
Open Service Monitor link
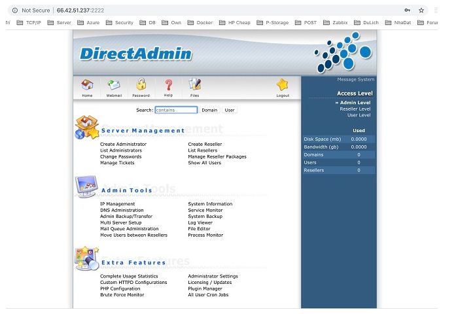coord(205,210)
